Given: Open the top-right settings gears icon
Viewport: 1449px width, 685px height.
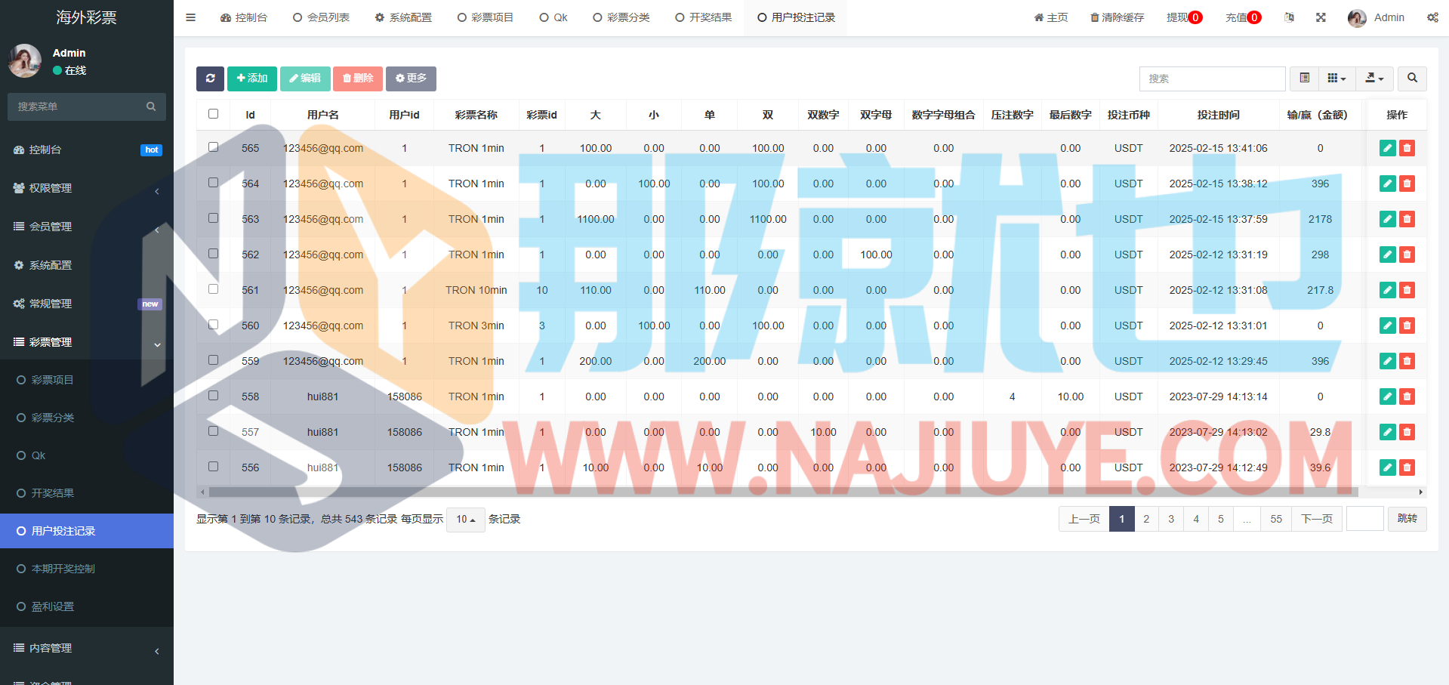Looking at the screenshot, I should point(1432,17).
